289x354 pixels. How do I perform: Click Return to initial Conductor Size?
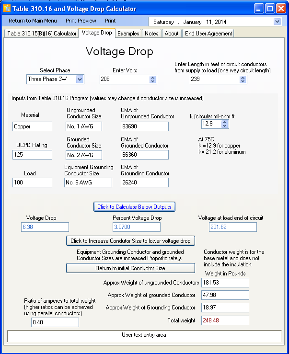pyautogui.click(x=130, y=268)
